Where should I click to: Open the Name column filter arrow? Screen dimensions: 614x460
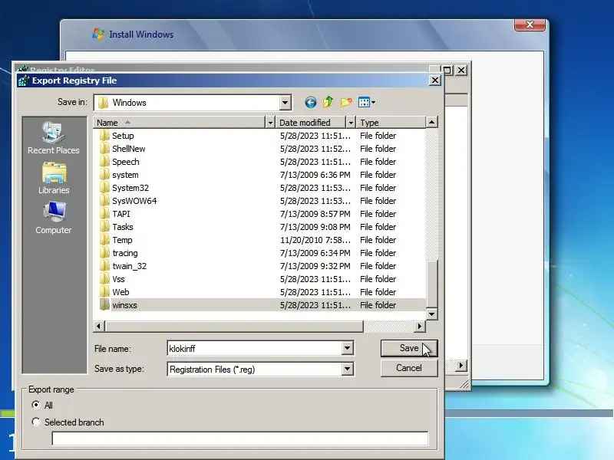point(270,123)
